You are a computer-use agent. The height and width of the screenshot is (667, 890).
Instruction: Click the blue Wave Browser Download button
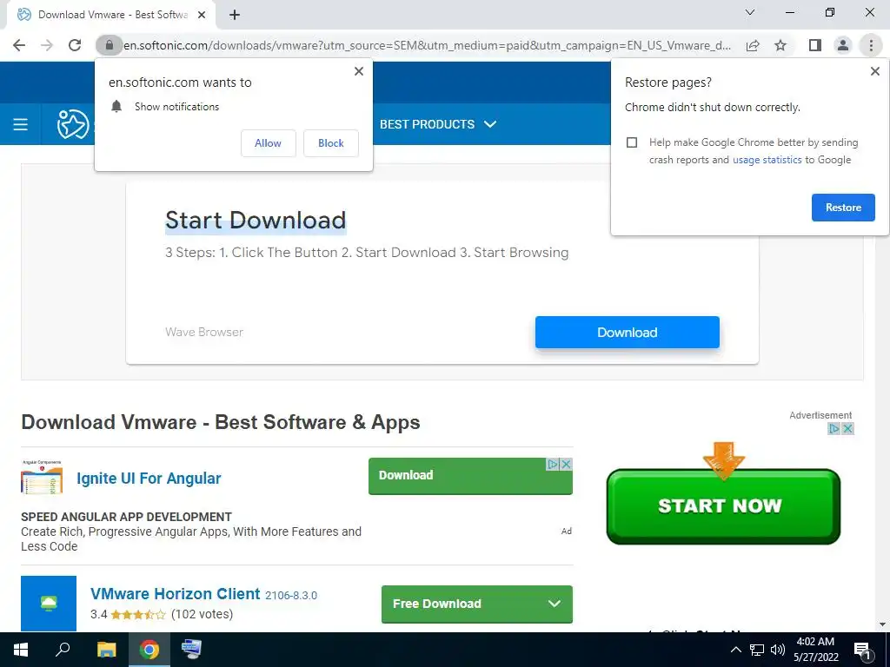click(x=628, y=333)
